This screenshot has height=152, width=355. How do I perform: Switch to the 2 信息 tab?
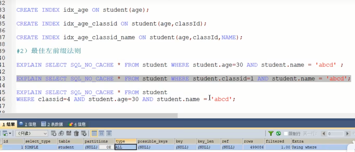tap(28, 124)
